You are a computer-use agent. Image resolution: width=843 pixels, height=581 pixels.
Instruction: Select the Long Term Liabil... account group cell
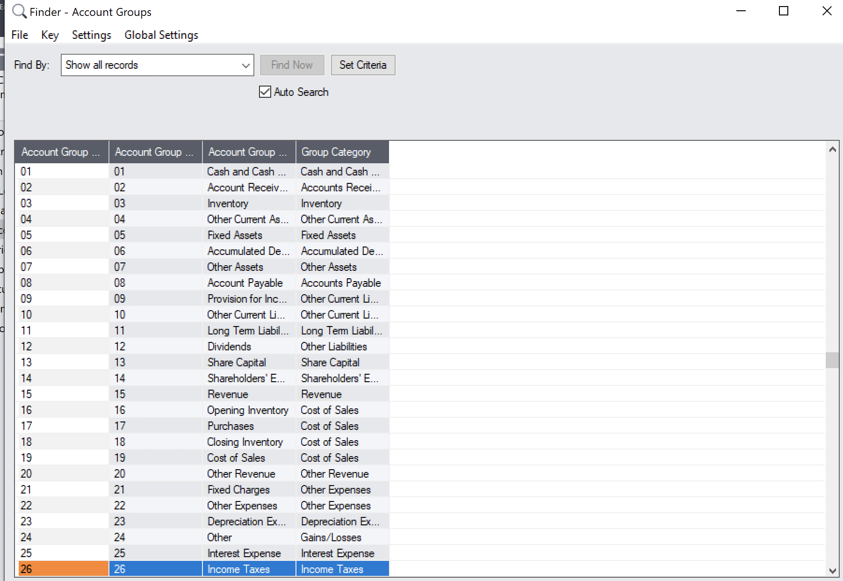click(x=249, y=331)
